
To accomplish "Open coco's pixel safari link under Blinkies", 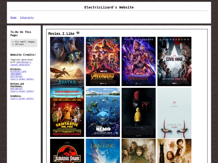I will (22, 79).
